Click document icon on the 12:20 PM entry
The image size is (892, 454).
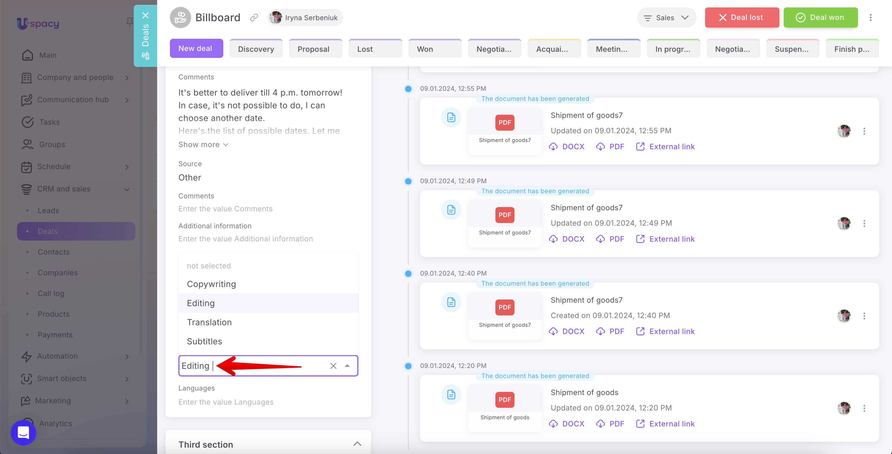click(451, 395)
